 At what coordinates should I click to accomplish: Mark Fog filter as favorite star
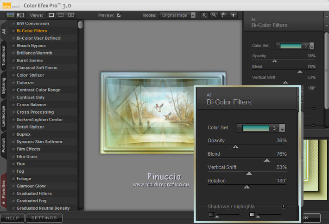point(13,171)
